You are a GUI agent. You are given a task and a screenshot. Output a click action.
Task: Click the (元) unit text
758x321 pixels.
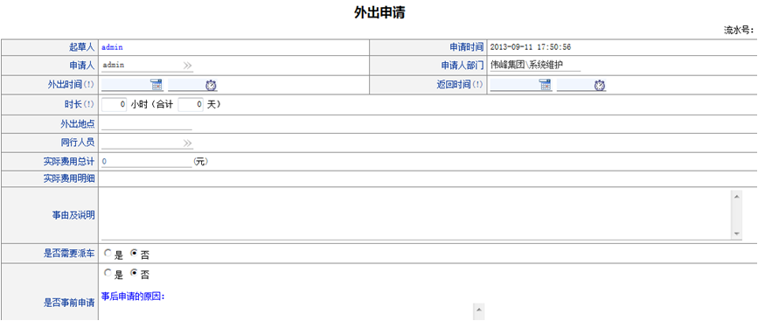pos(200,162)
